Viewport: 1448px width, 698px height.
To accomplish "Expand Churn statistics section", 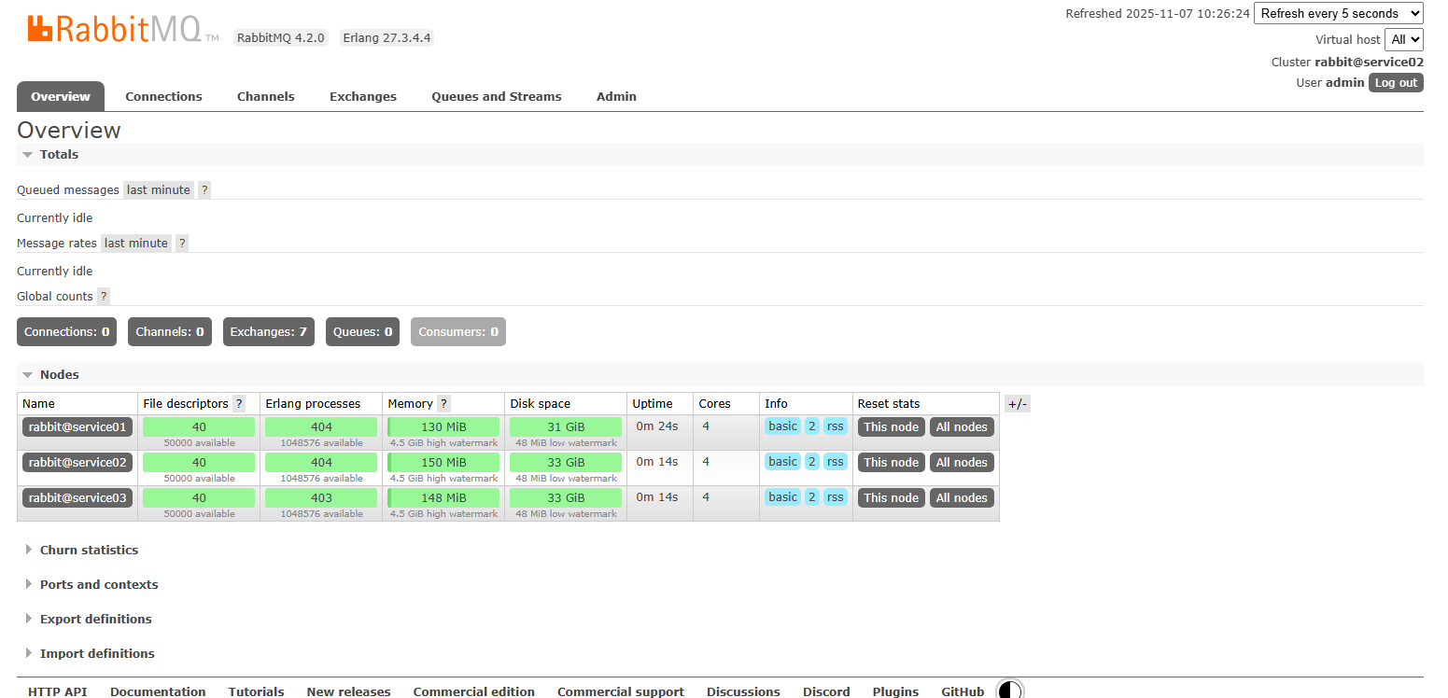I will click(x=89, y=551).
